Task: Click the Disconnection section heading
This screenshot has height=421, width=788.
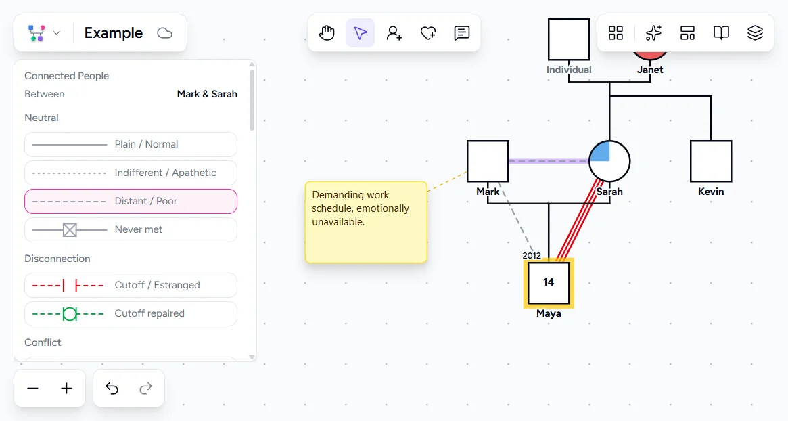Action: [57, 259]
